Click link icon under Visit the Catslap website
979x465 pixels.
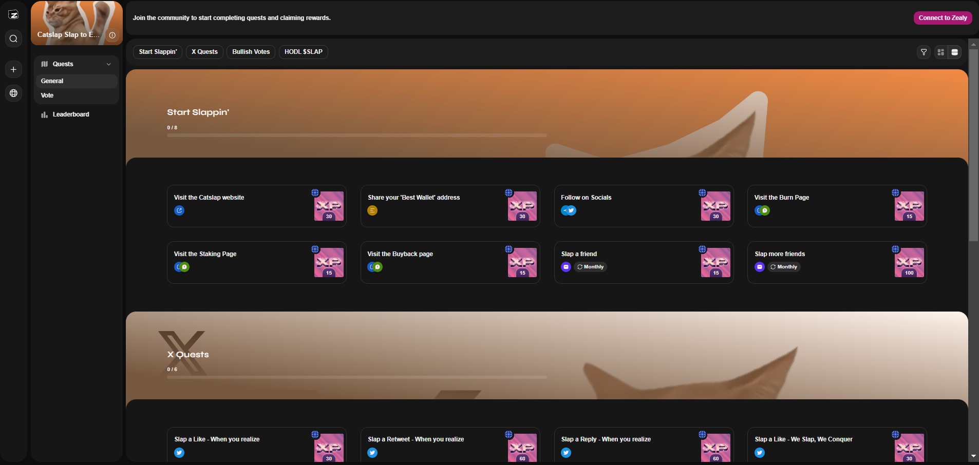coord(179,210)
